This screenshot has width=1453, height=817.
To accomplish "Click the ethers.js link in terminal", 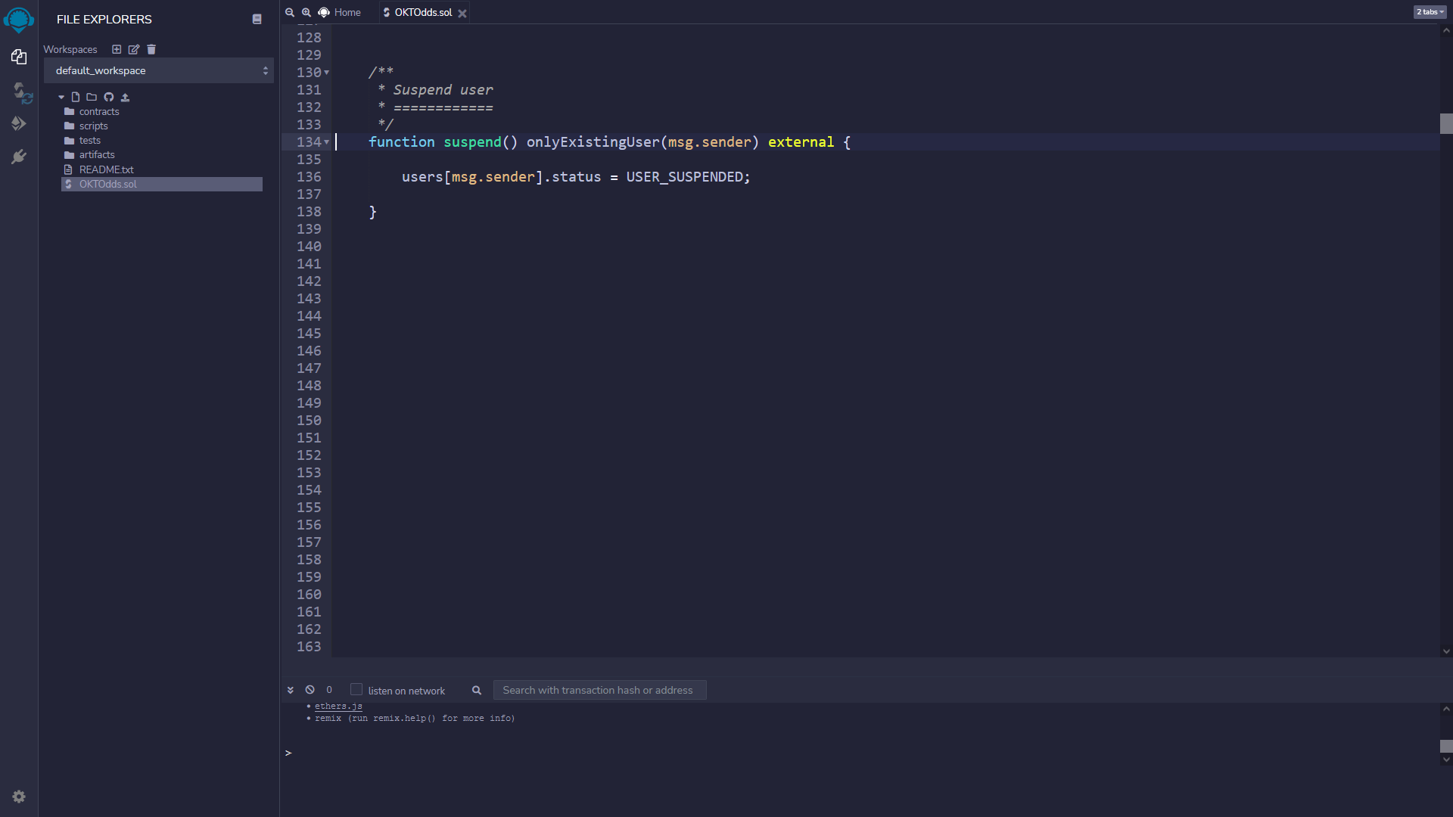I will 338,706.
